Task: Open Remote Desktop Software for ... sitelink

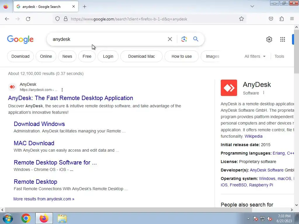Action: click(55, 162)
